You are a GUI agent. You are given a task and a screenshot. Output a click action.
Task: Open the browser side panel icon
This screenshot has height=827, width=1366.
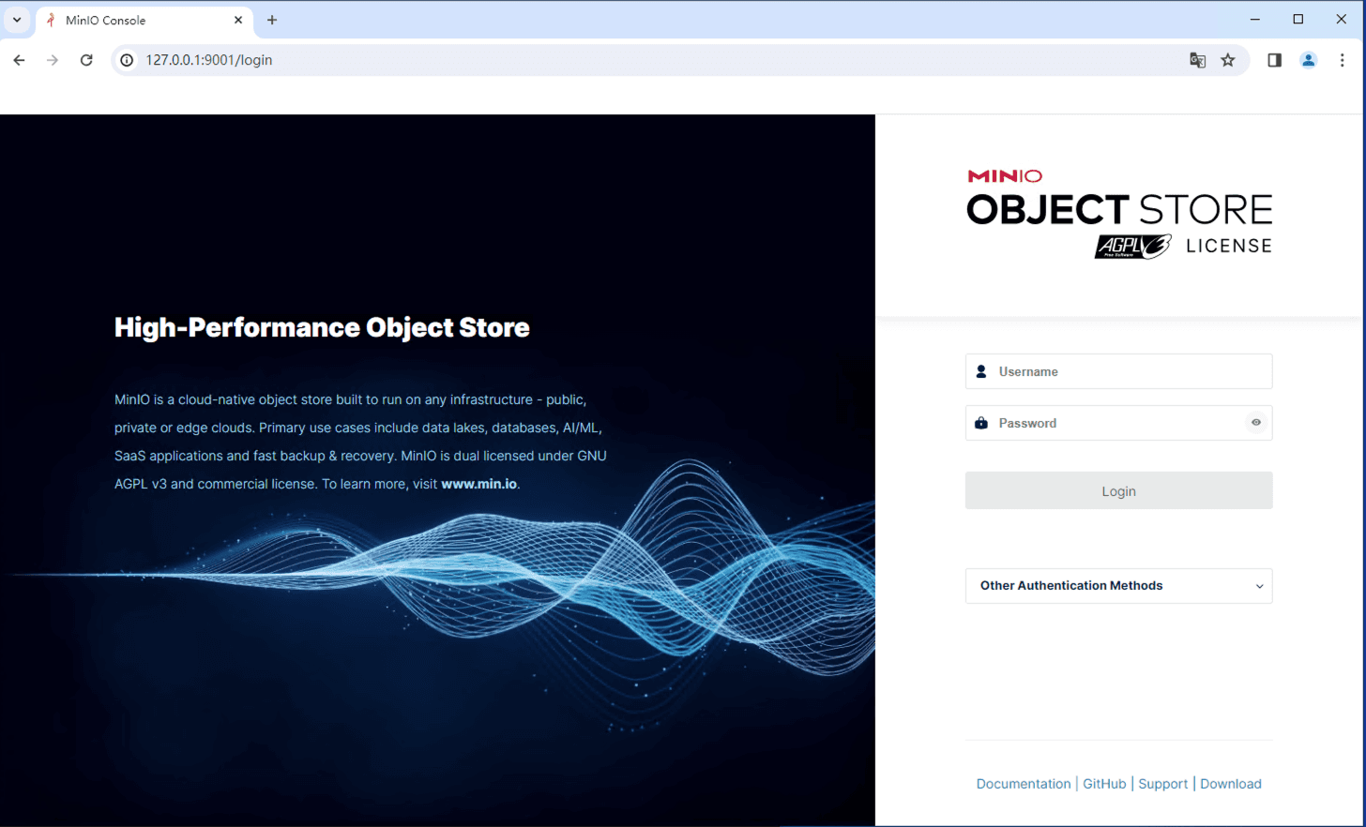(x=1274, y=60)
